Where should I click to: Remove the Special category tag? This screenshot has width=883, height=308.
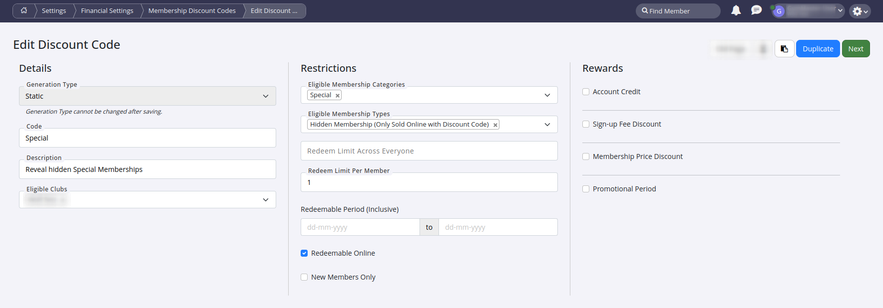pos(338,96)
